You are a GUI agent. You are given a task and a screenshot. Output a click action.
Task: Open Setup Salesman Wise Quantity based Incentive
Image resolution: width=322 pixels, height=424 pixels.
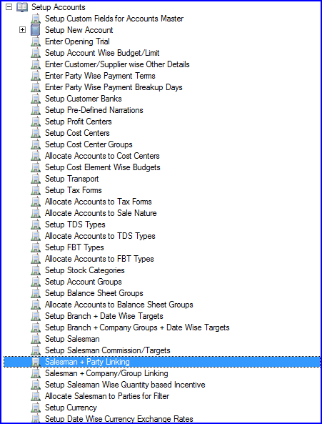coord(125,385)
